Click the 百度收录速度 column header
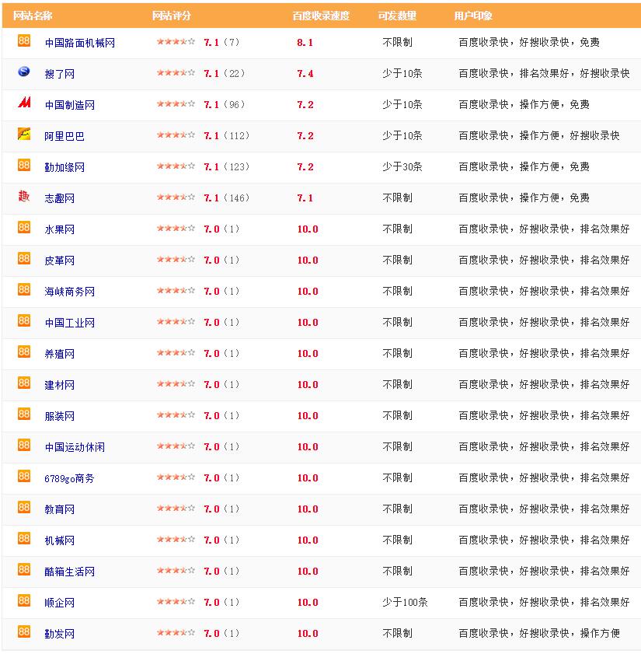The width and height of the screenshot is (641, 654). pos(321,16)
